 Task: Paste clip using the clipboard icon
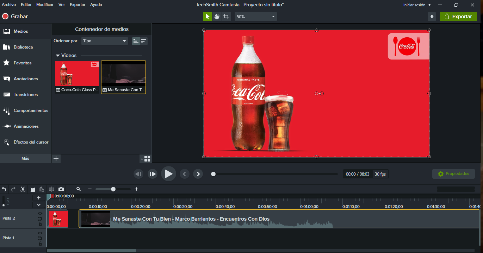pyautogui.click(x=42, y=189)
